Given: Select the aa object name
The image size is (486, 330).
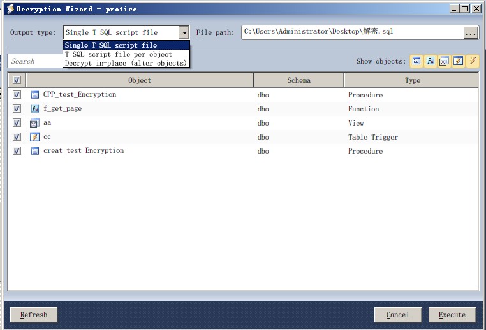Looking at the screenshot, I should (x=47, y=122).
